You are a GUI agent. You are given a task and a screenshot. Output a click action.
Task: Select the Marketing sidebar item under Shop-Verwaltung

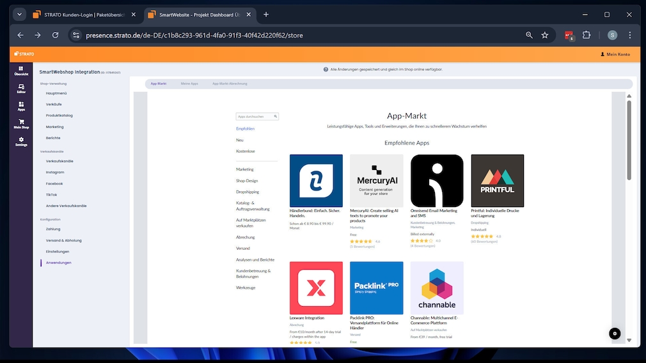(x=54, y=127)
